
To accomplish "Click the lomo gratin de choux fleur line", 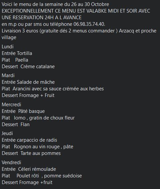I will click(38, 118).
